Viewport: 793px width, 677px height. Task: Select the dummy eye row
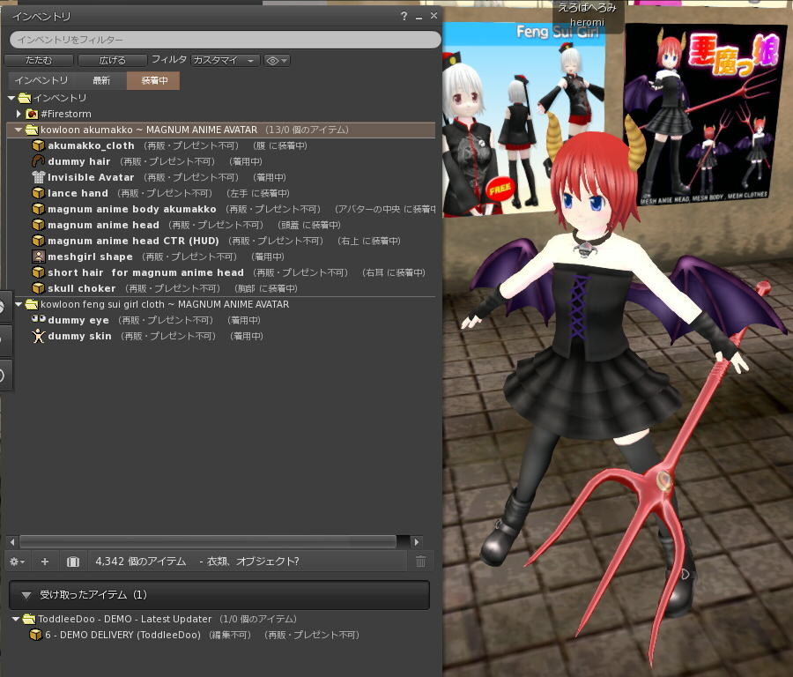coord(221,320)
